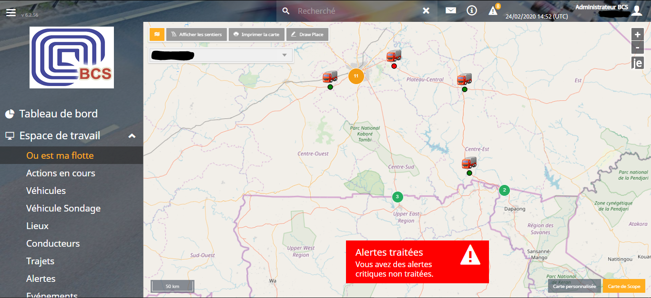Click the information circle icon
Image resolution: width=651 pixels, height=298 pixels.
[472, 10]
